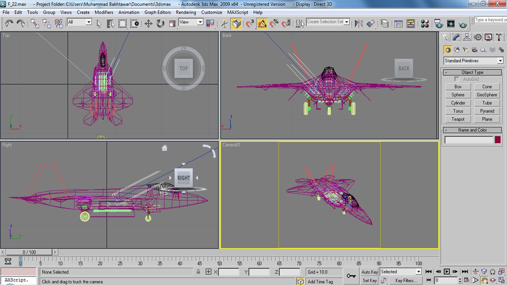Click Select and Manipulate icon

pos(224,24)
